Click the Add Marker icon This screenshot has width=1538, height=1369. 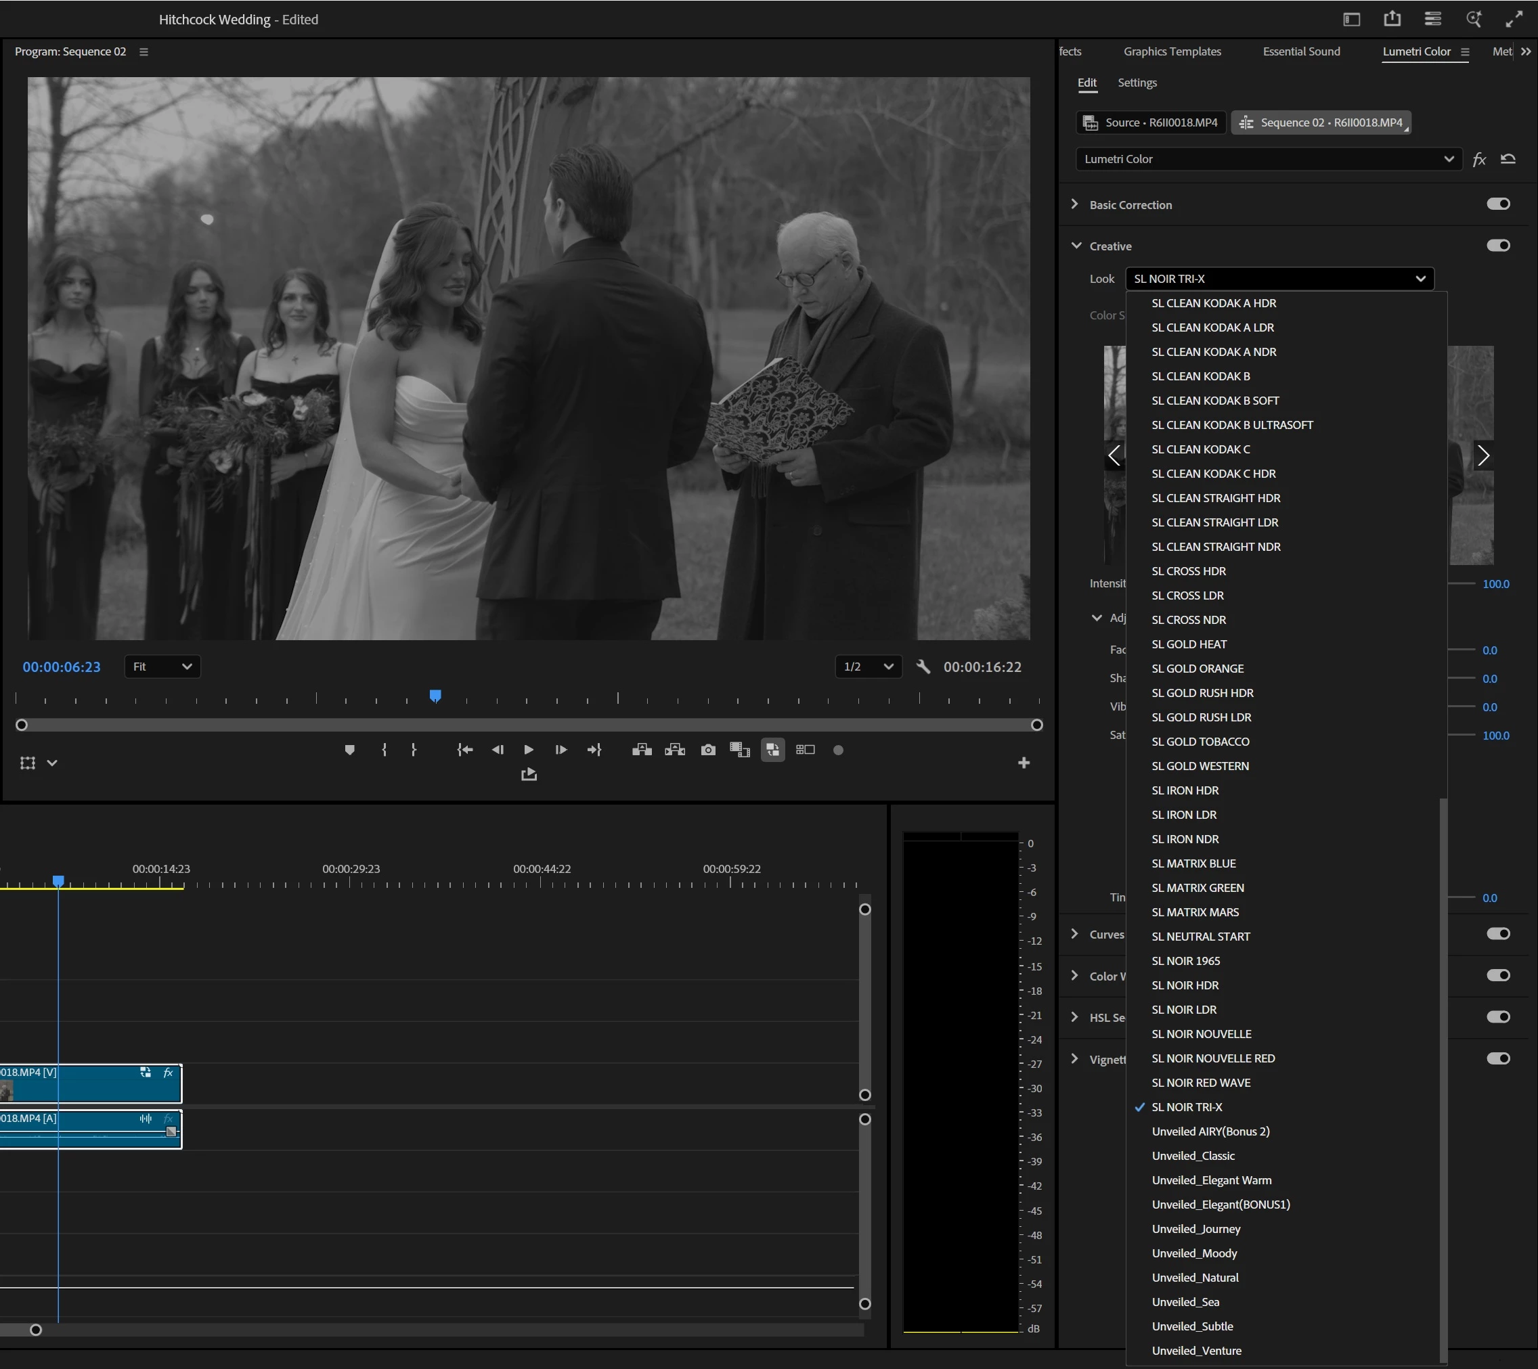click(349, 750)
